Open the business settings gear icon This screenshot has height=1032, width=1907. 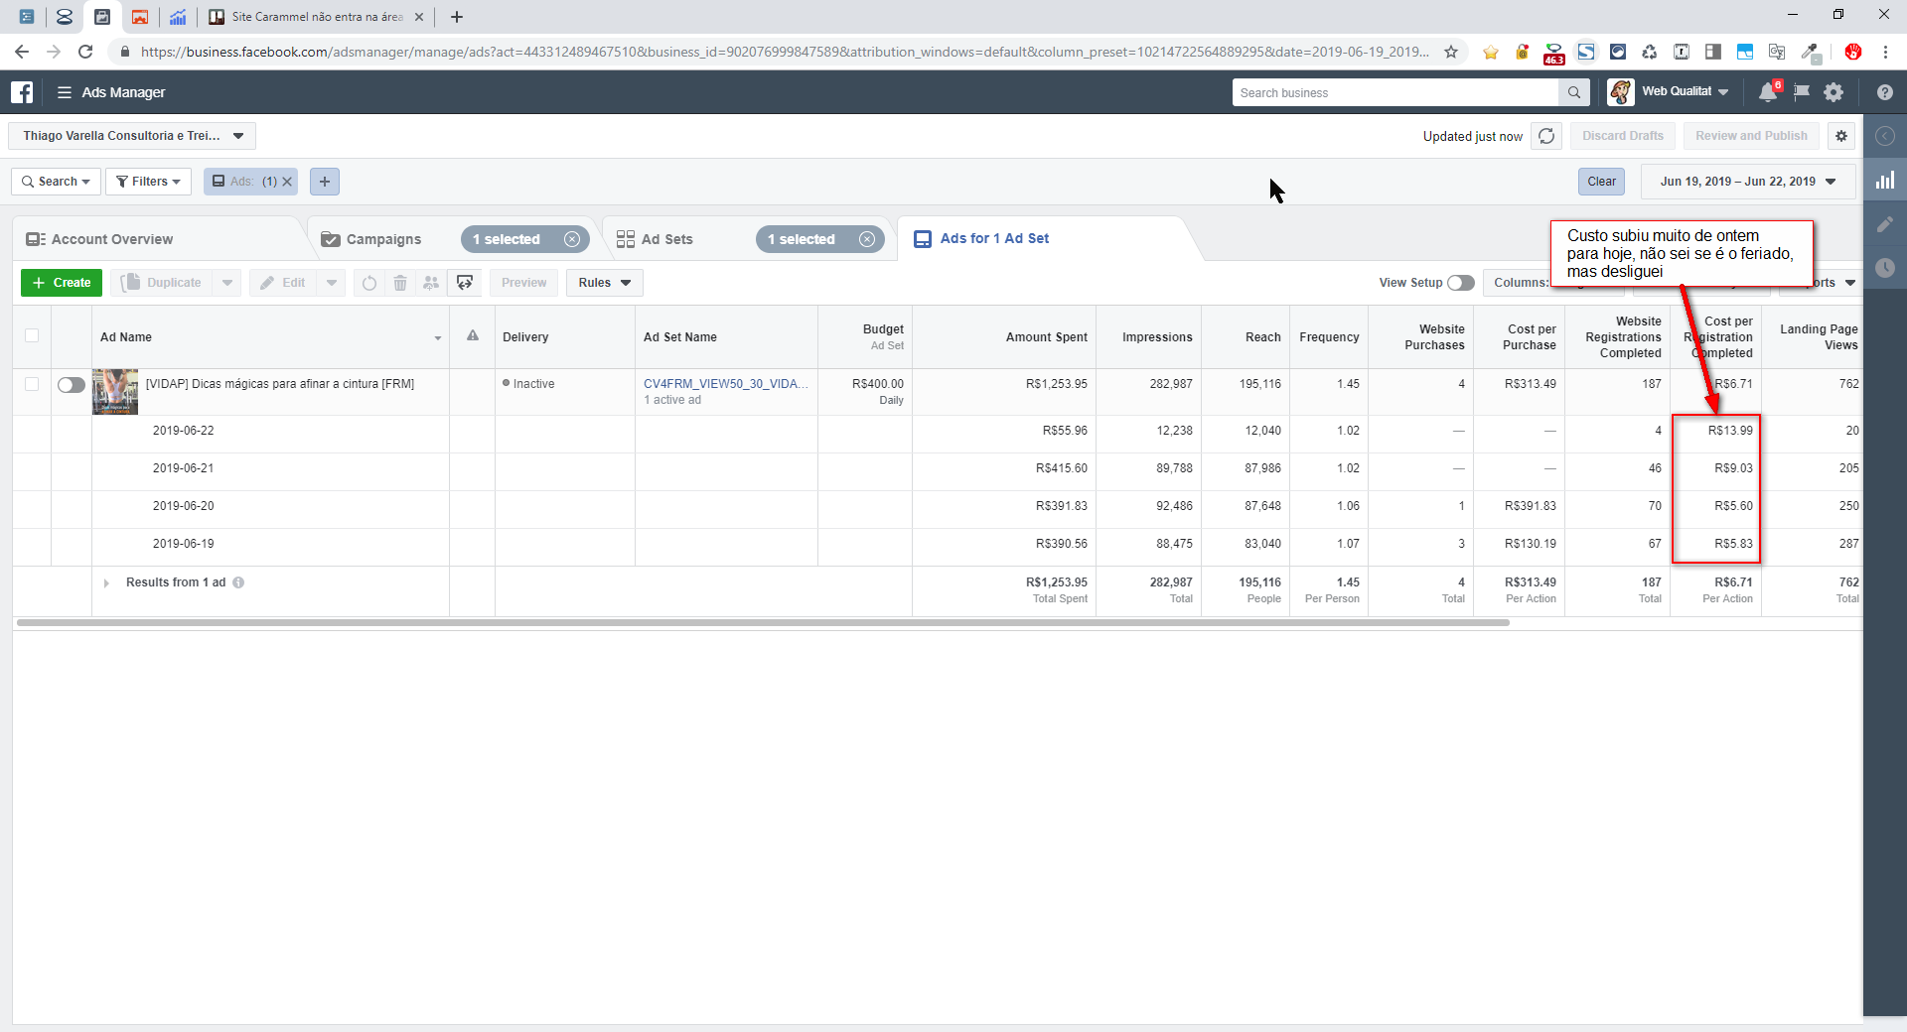[1834, 92]
